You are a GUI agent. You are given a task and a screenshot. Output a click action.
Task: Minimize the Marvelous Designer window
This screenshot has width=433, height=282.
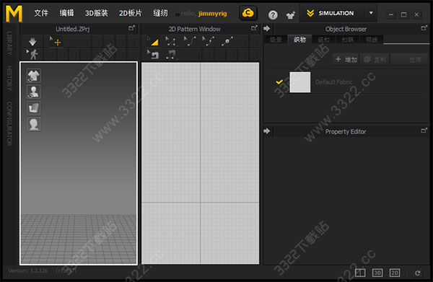point(390,14)
